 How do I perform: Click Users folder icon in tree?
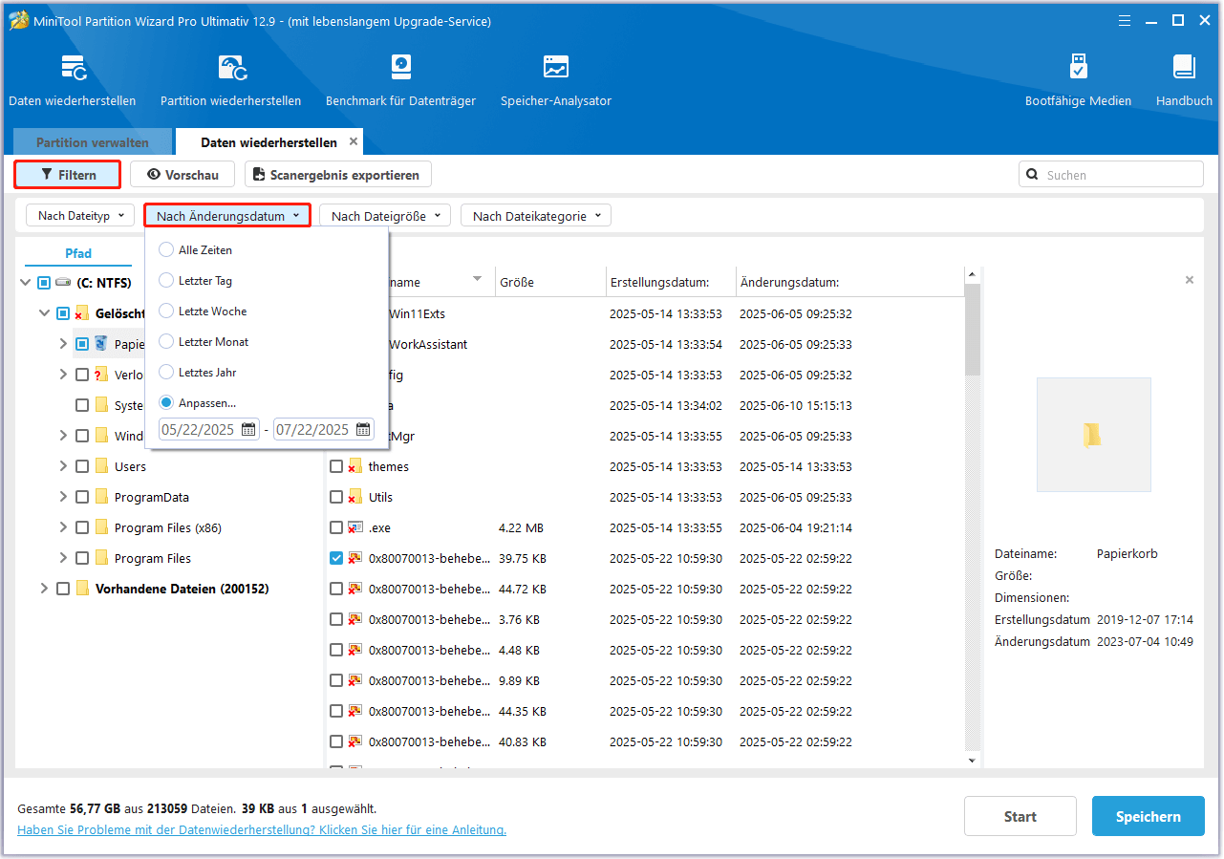(102, 466)
